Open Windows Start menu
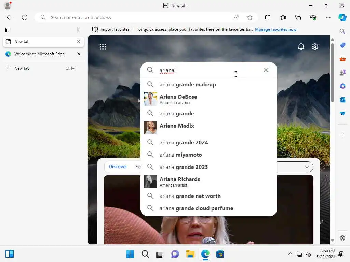The image size is (350, 262). pyautogui.click(x=130, y=254)
